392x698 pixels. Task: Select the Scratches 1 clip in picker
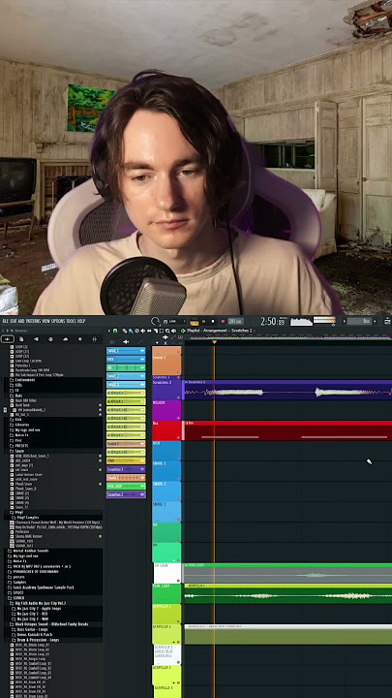[126, 469]
